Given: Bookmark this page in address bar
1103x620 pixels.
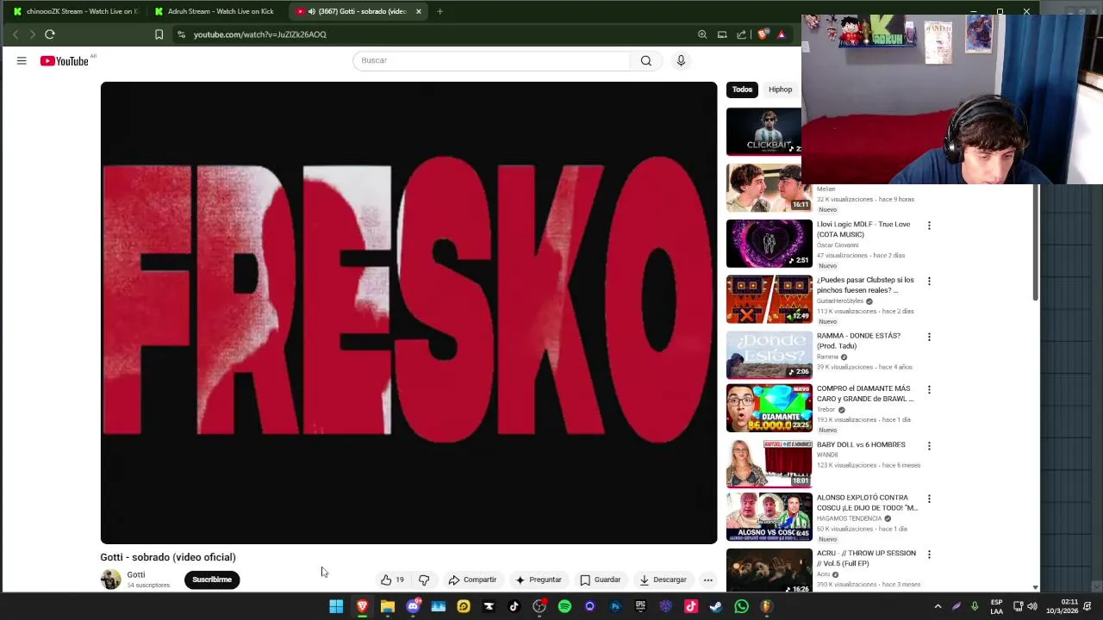Looking at the screenshot, I should [x=159, y=34].
